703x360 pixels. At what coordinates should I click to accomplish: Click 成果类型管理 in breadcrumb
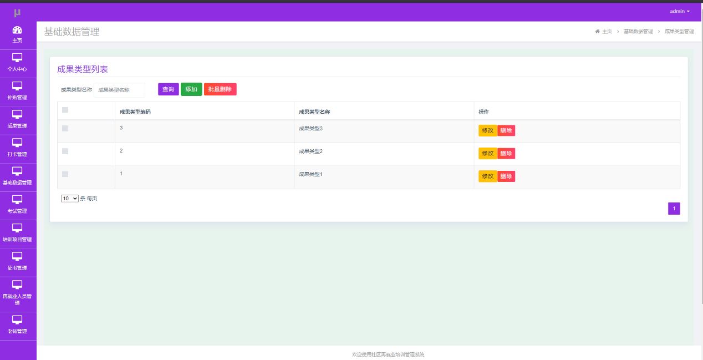click(x=679, y=32)
